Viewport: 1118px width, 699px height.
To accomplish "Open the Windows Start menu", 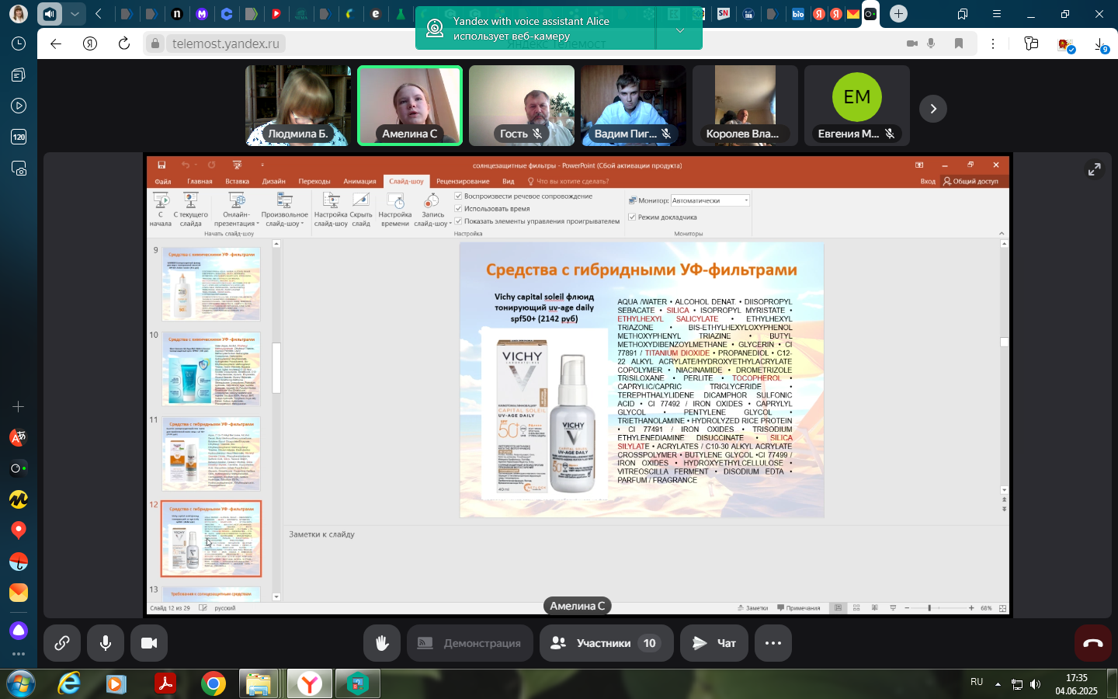I will [21, 683].
